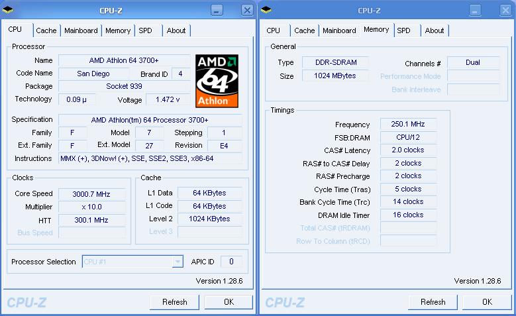Select Memory tab in left window

pos(118,30)
